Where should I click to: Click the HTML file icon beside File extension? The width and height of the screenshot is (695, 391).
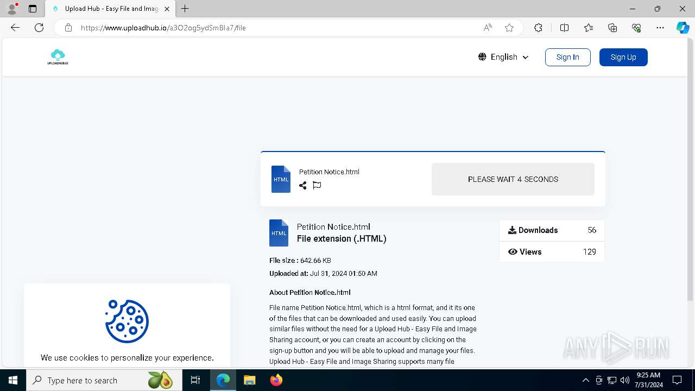[279, 233]
